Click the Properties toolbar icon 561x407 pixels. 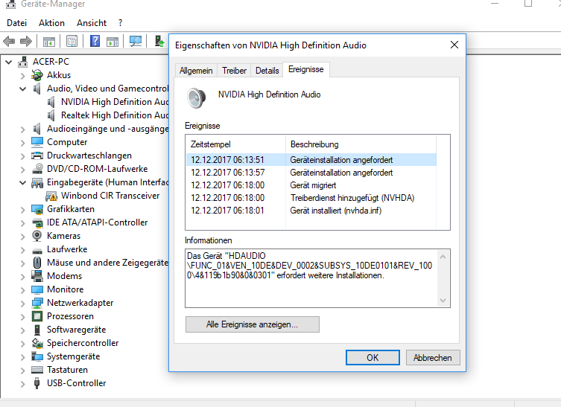coord(72,42)
